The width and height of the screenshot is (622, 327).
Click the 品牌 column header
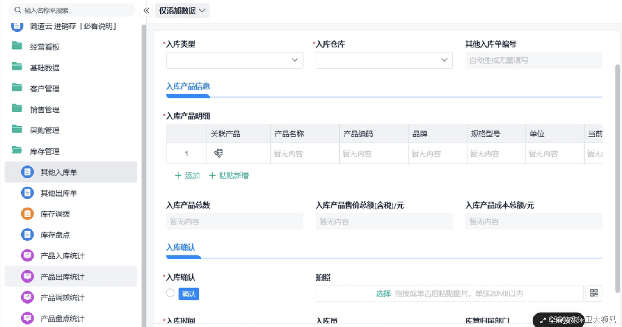pos(438,134)
